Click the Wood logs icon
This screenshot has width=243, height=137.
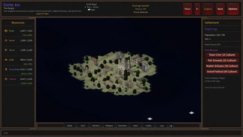tap(6, 40)
